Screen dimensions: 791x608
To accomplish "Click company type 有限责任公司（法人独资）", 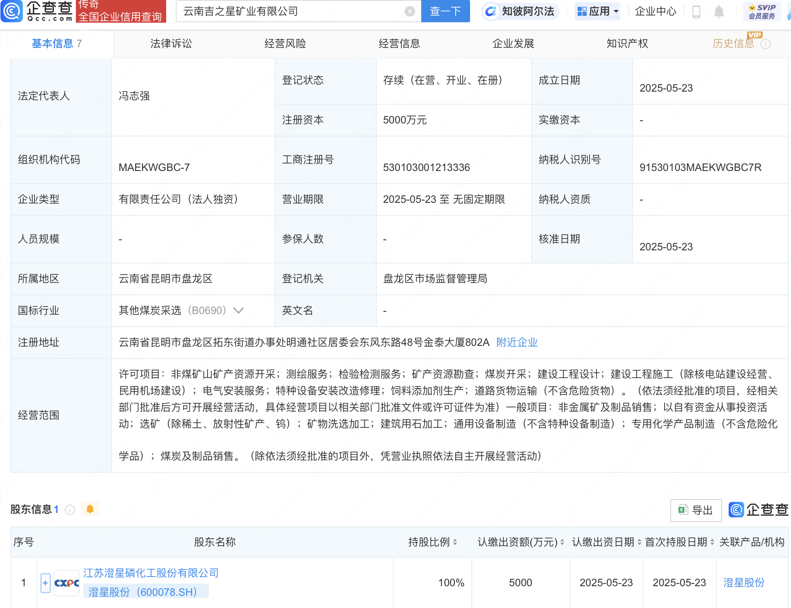I will click(x=181, y=199).
